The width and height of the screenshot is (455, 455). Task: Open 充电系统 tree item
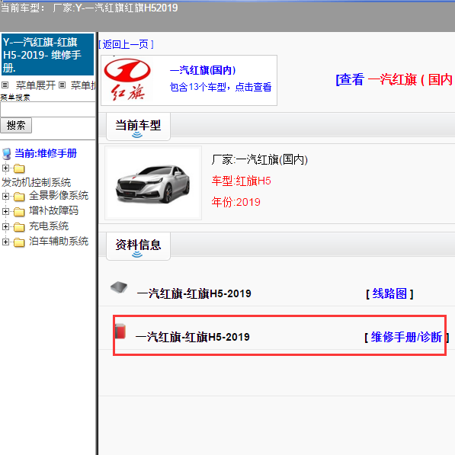(x=49, y=226)
